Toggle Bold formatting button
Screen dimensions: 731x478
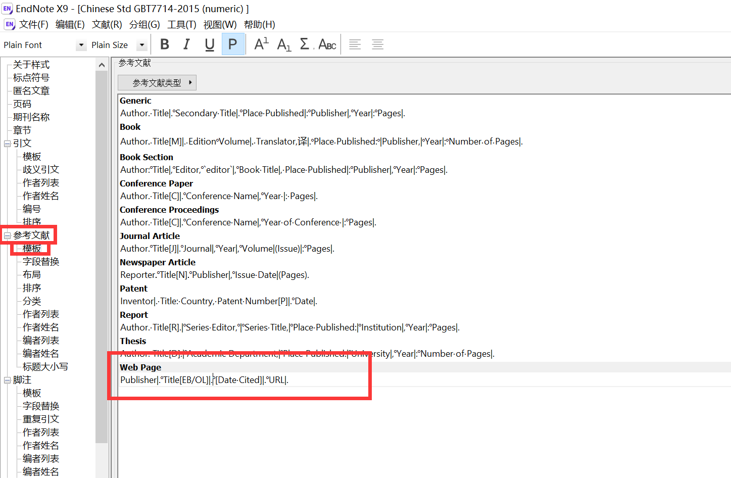coord(165,44)
